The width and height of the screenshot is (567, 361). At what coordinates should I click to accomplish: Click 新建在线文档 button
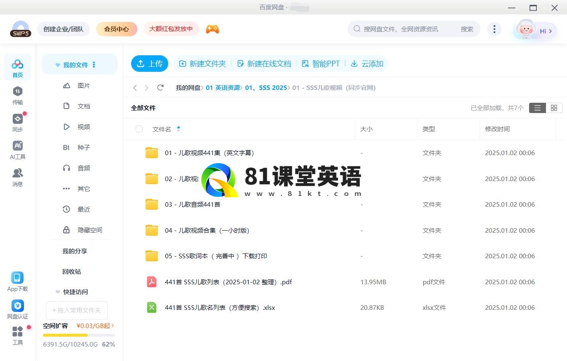[264, 64]
